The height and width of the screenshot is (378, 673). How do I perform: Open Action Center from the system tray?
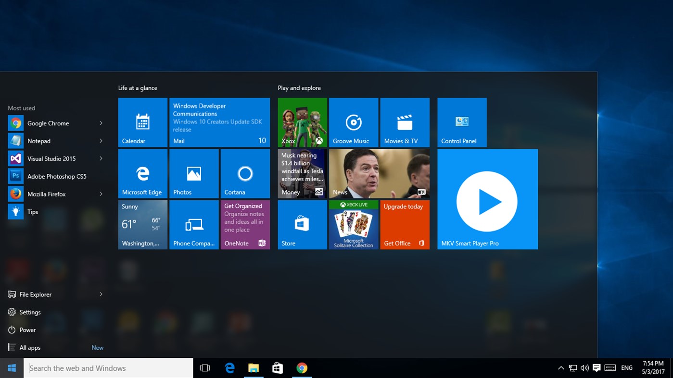click(x=597, y=367)
